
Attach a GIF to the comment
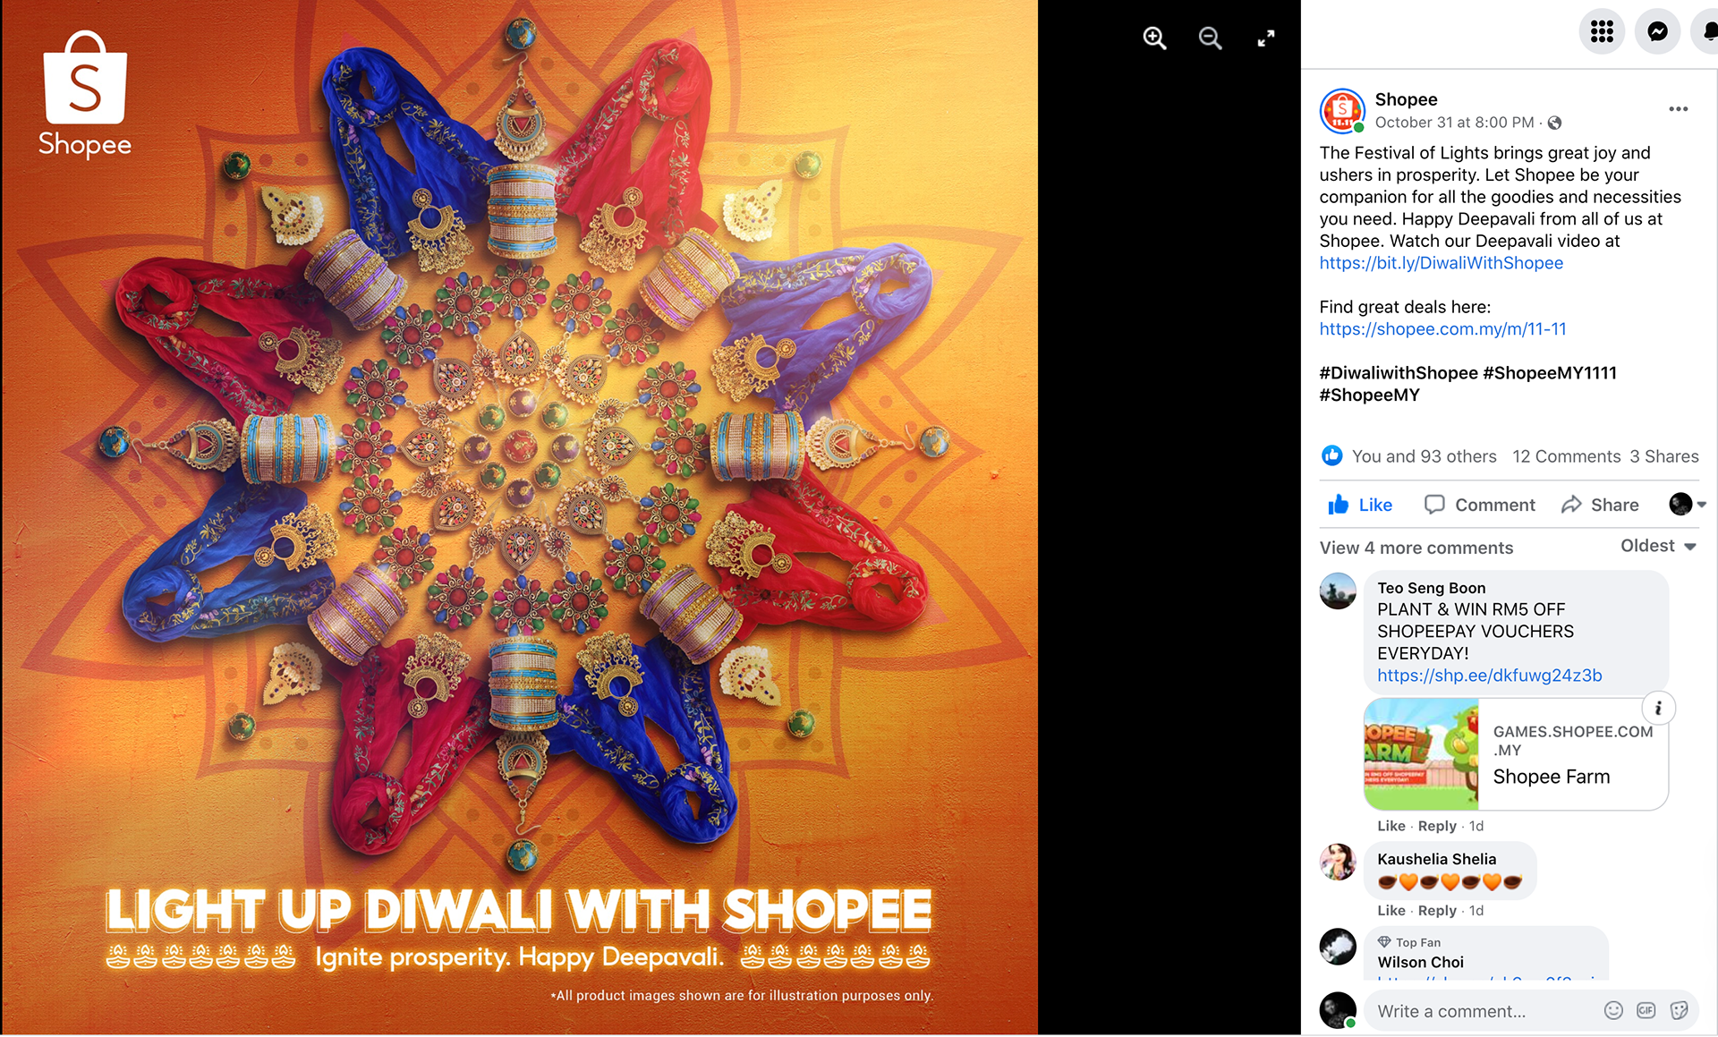[1646, 1010]
